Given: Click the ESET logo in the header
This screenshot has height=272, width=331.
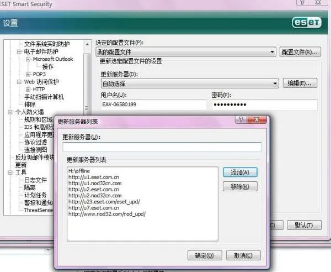Looking at the screenshot, I should click(x=307, y=23).
